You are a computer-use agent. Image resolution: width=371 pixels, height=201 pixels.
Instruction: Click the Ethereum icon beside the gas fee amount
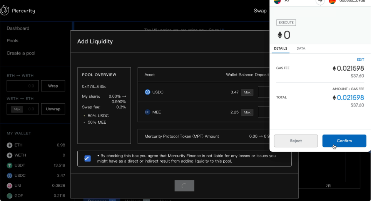click(x=334, y=68)
